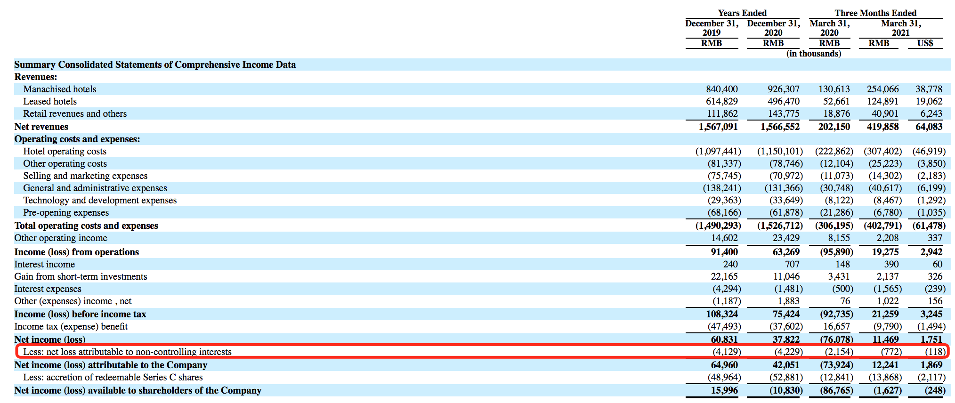Click 'Operating costs and expenses:' heading
955x403 pixels.
[77, 139]
